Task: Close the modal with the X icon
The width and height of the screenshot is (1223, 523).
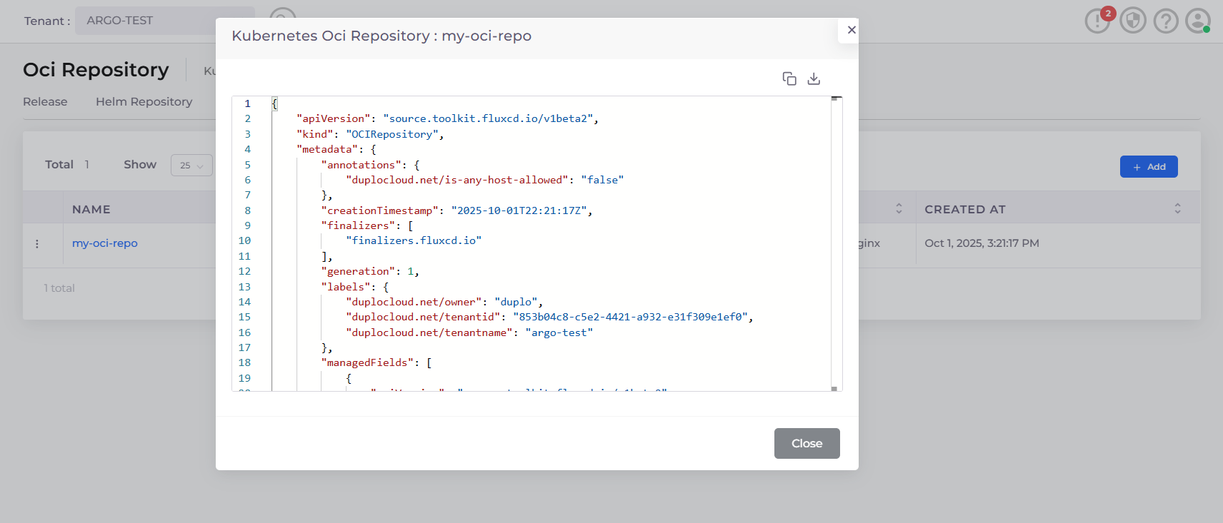Action: pyautogui.click(x=851, y=30)
